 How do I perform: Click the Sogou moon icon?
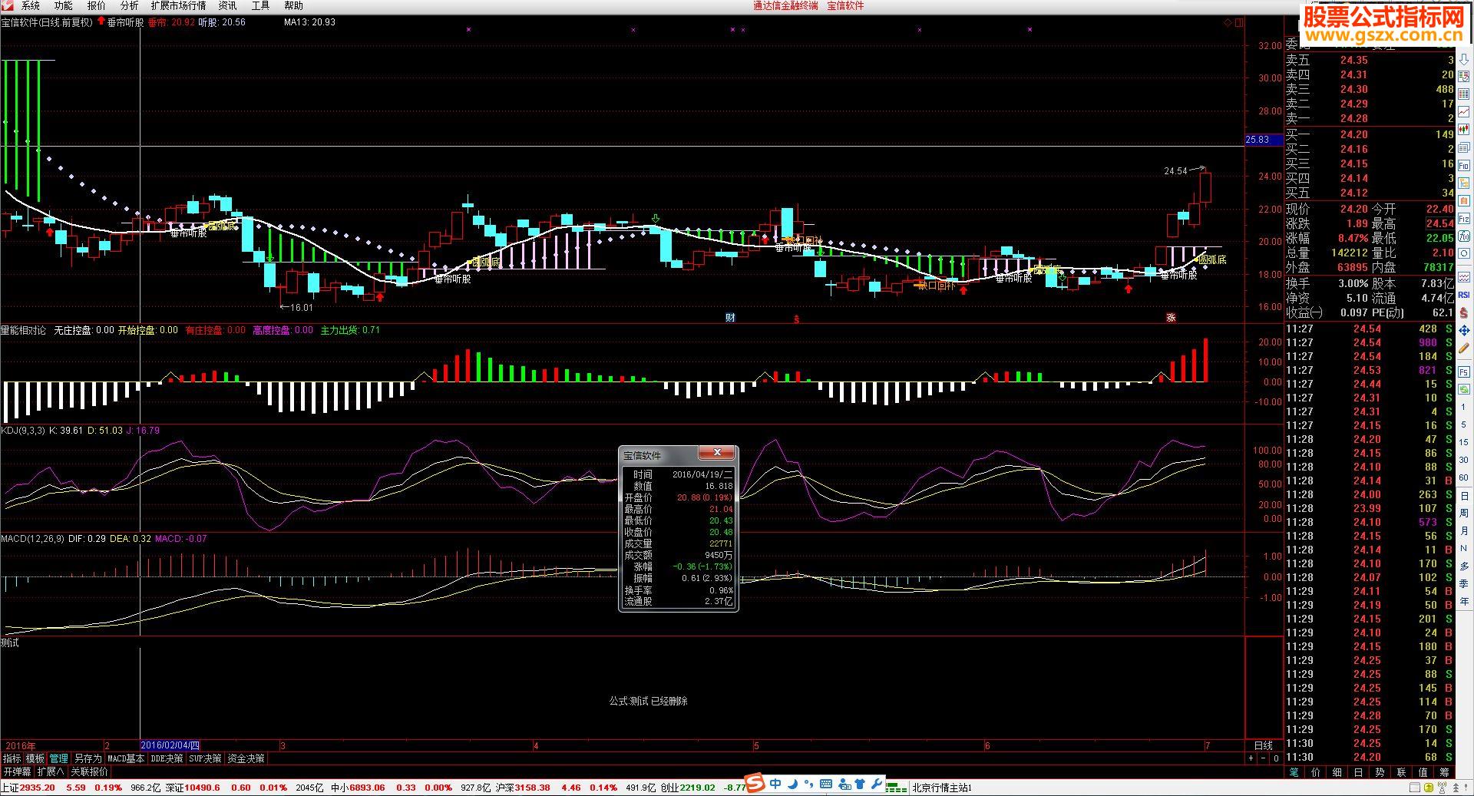[793, 784]
